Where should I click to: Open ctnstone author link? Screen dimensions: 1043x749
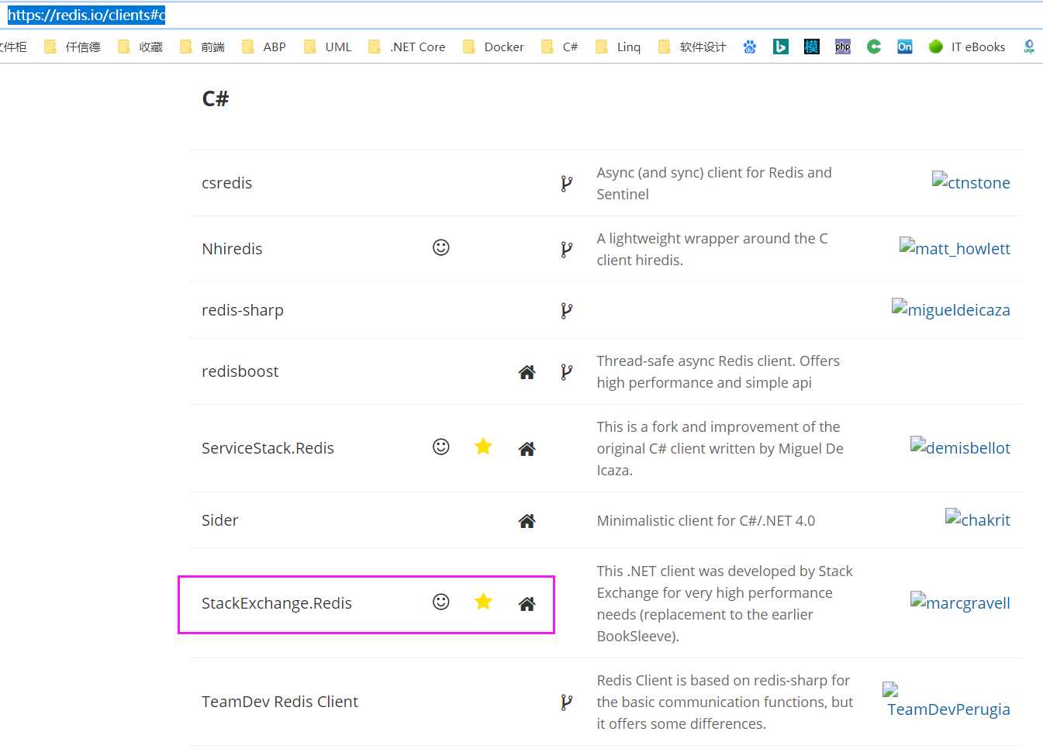(971, 182)
